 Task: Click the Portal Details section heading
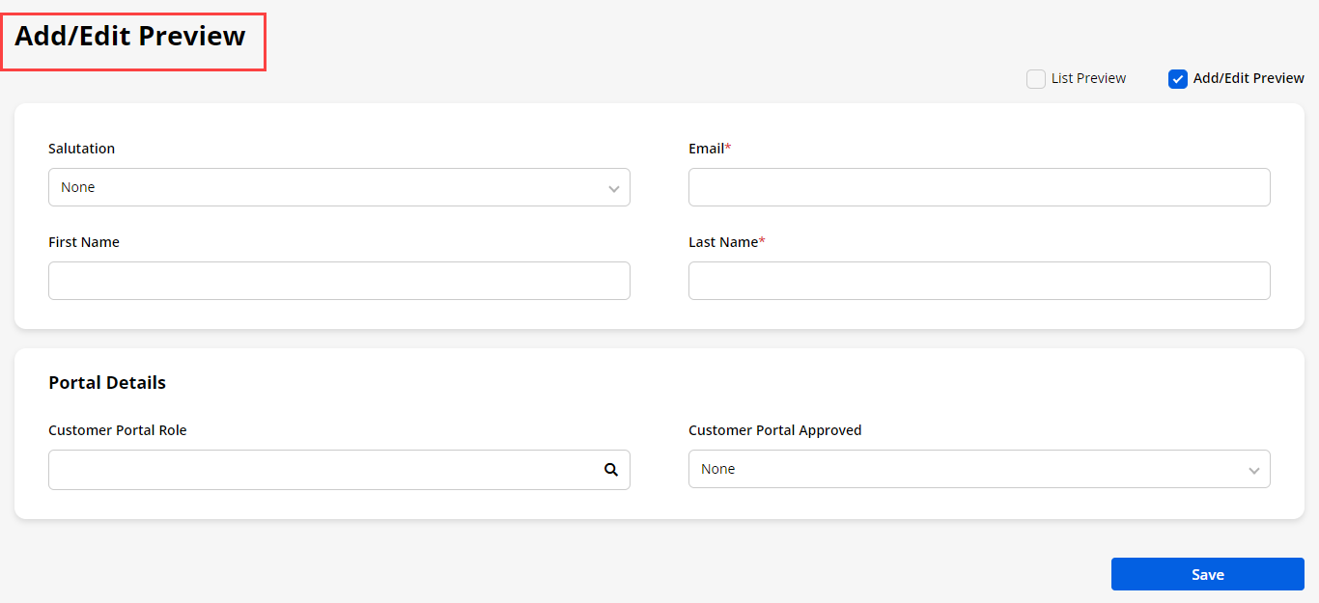click(x=107, y=383)
